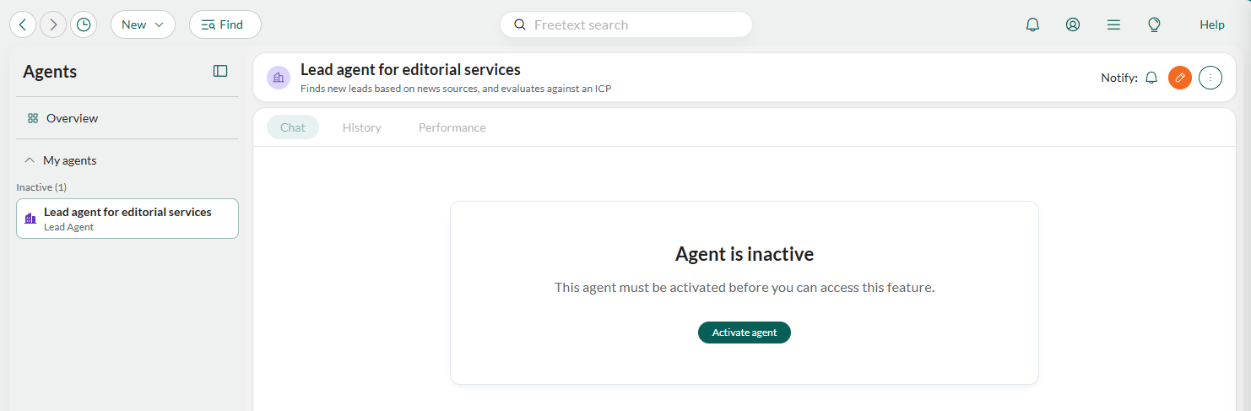
Task: Collapse the My agents section
Action: [x=30, y=160]
